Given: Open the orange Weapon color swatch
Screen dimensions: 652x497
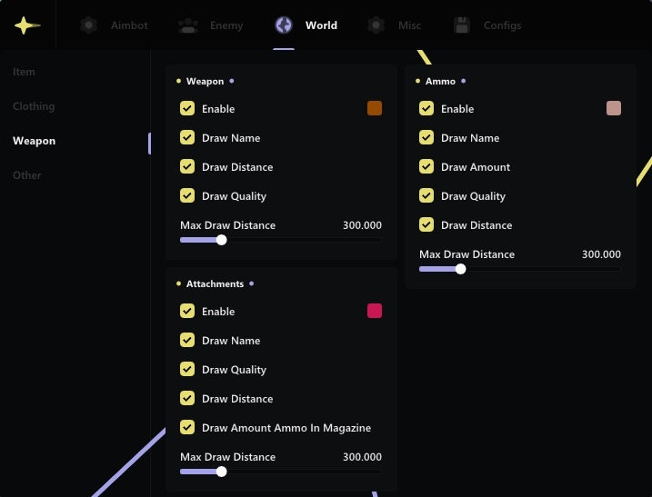Looking at the screenshot, I should click(375, 109).
